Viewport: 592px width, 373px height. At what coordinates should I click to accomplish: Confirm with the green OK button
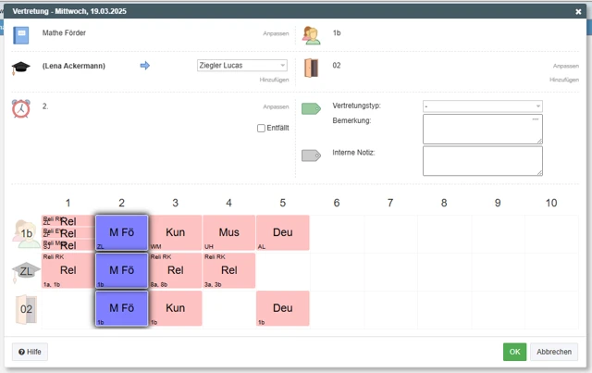coord(514,352)
